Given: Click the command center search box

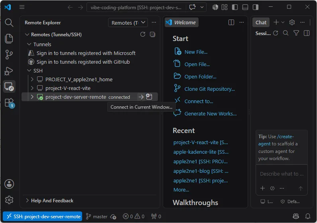Looking at the screenshot, I should [136, 8].
